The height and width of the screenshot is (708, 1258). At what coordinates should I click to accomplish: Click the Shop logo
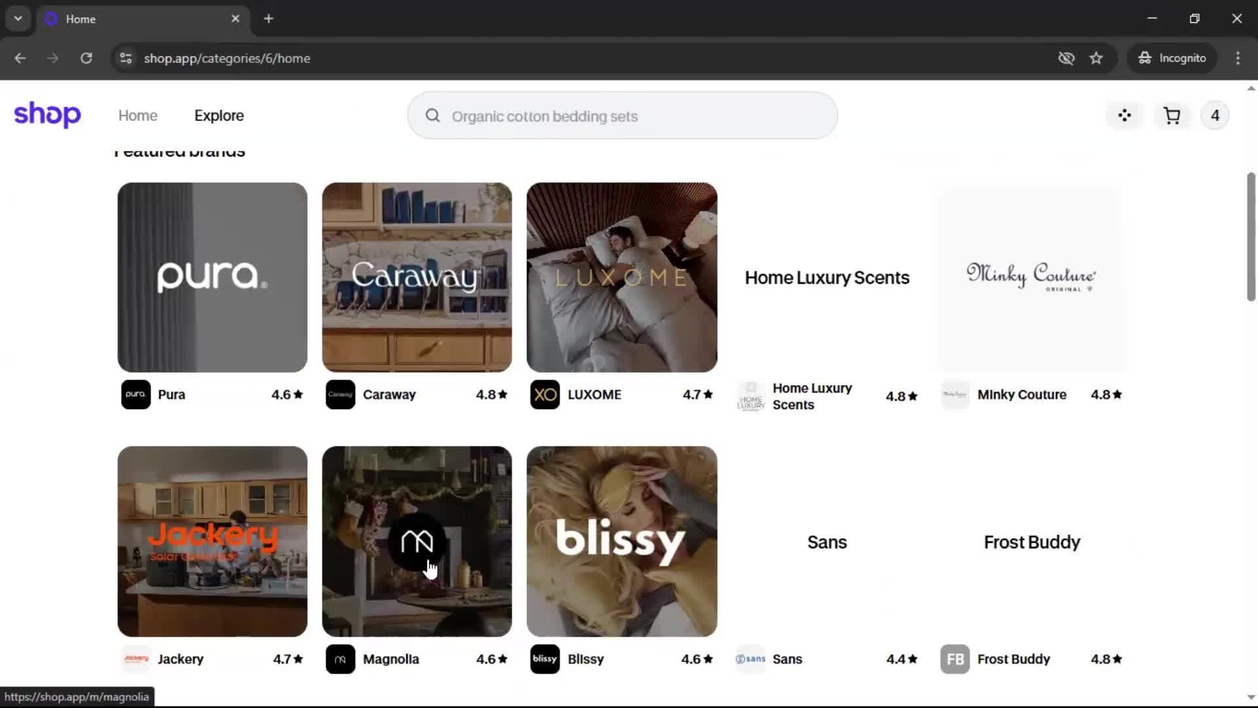coord(47,115)
